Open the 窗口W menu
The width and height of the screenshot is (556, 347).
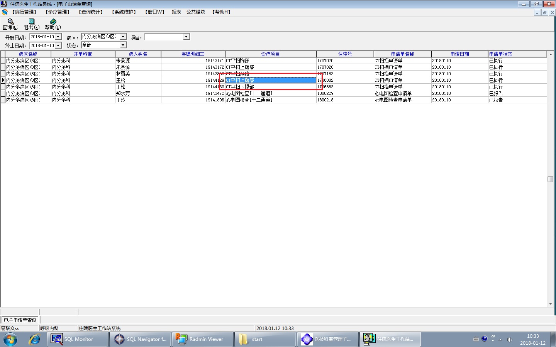coord(155,12)
